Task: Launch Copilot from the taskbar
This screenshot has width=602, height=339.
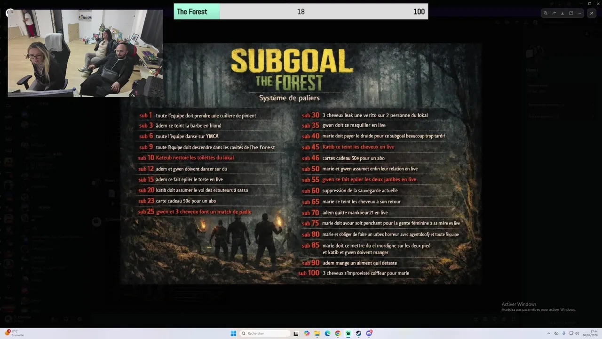Action: point(307,333)
